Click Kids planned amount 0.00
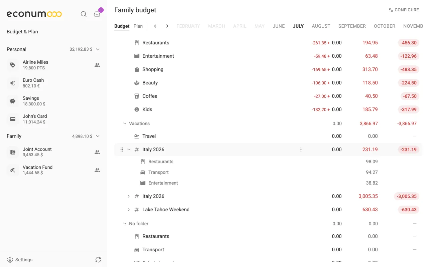 point(337,109)
